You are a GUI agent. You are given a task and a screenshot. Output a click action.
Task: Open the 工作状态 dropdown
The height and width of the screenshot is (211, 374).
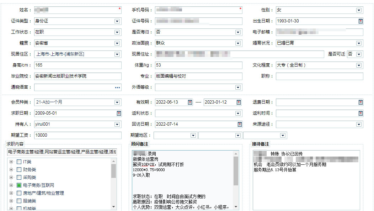(x=117, y=32)
